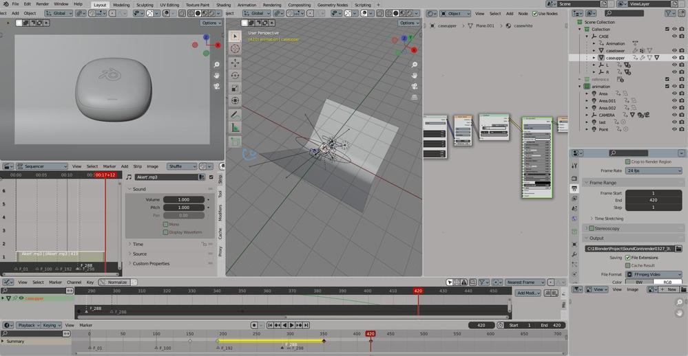Open the Nearest Frame snap dropdown

click(525, 282)
